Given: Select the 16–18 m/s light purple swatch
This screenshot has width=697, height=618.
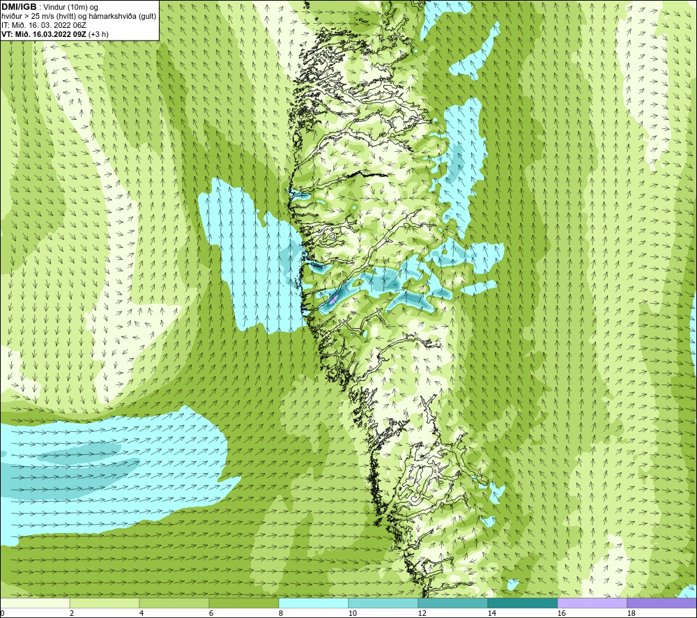Looking at the screenshot, I should pyautogui.click(x=592, y=603).
